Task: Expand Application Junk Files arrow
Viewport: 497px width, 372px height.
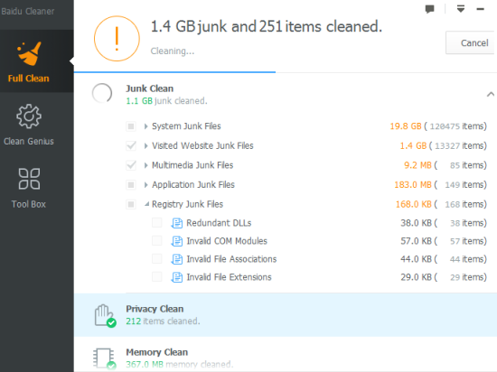Action: click(x=145, y=185)
